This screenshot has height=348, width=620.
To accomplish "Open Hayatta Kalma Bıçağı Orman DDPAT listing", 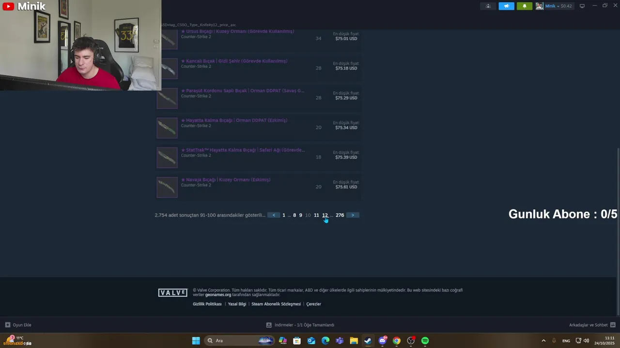I will coord(234,120).
